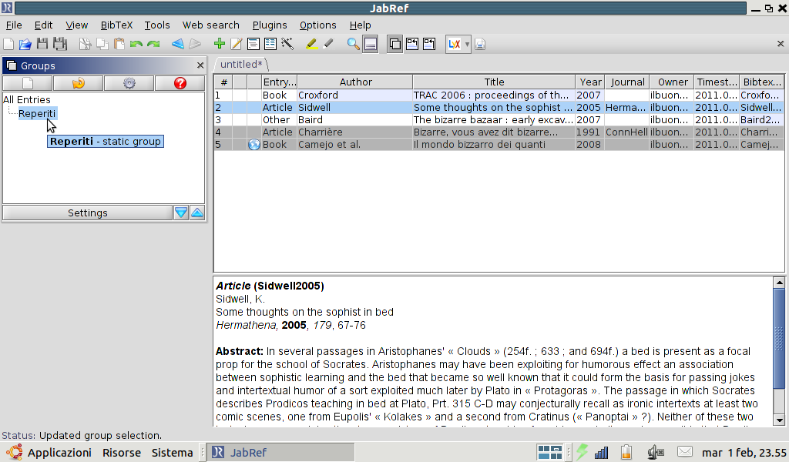
Task: Open the File menu
Action: point(14,25)
